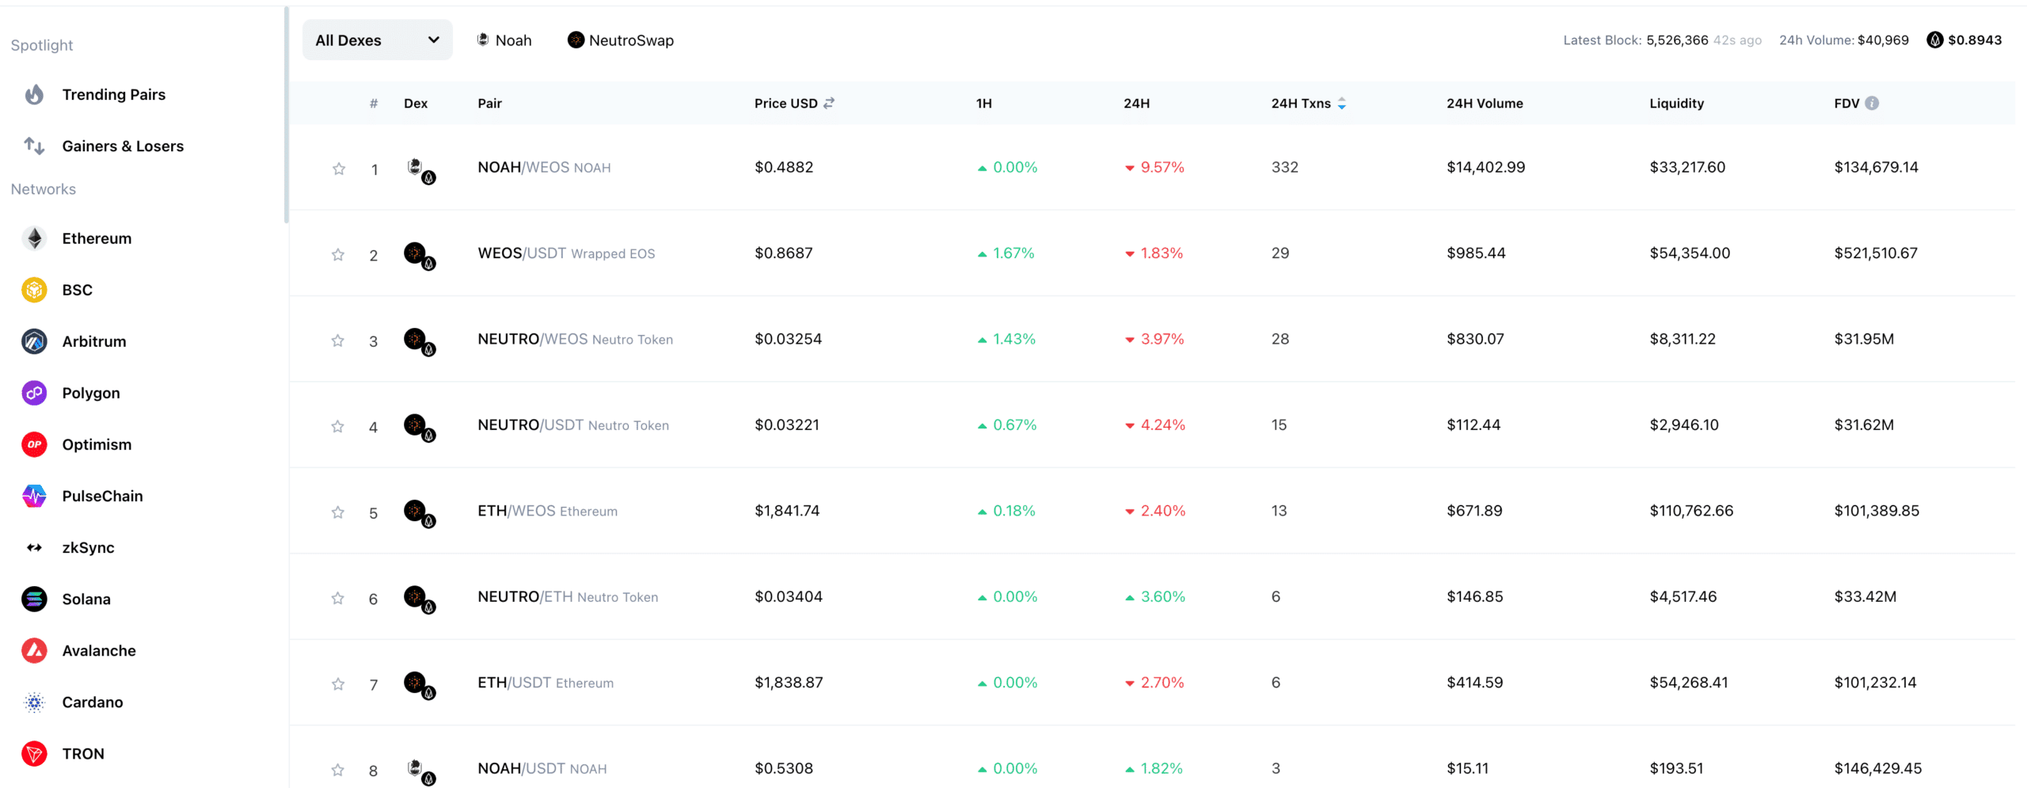Click the TRON network icon
The height and width of the screenshot is (788, 2027).
(34, 754)
